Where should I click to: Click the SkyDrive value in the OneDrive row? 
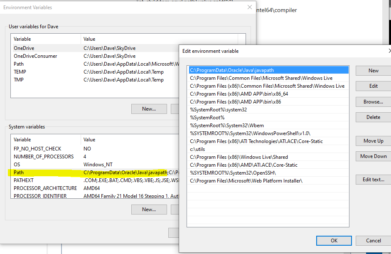tap(109, 48)
